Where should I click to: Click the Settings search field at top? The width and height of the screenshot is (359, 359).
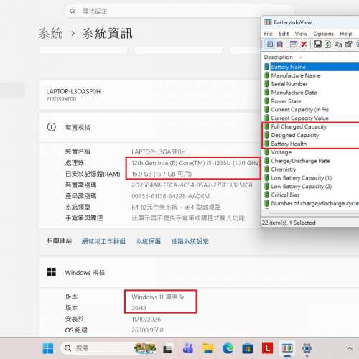click(x=179, y=11)
